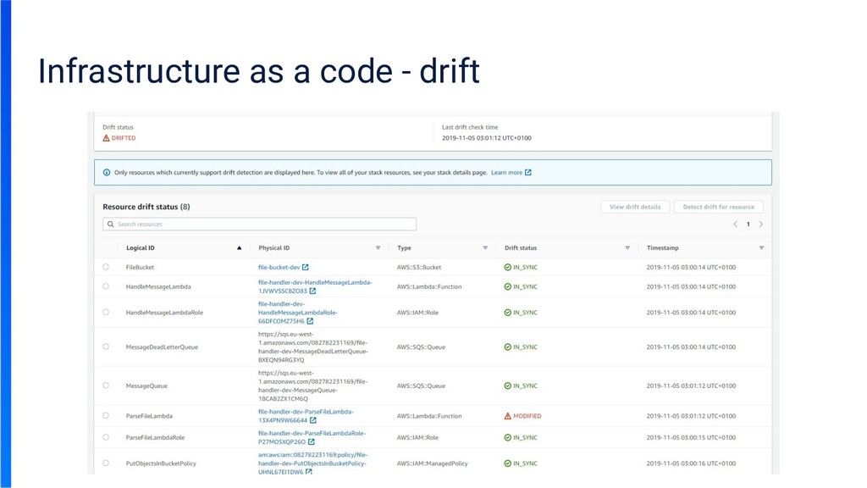Image resolution: width=867 pixels, height=488 pixels.
Task: Choose HandleMessageLambdaRole radio button
Action: [x=106, y=312]
